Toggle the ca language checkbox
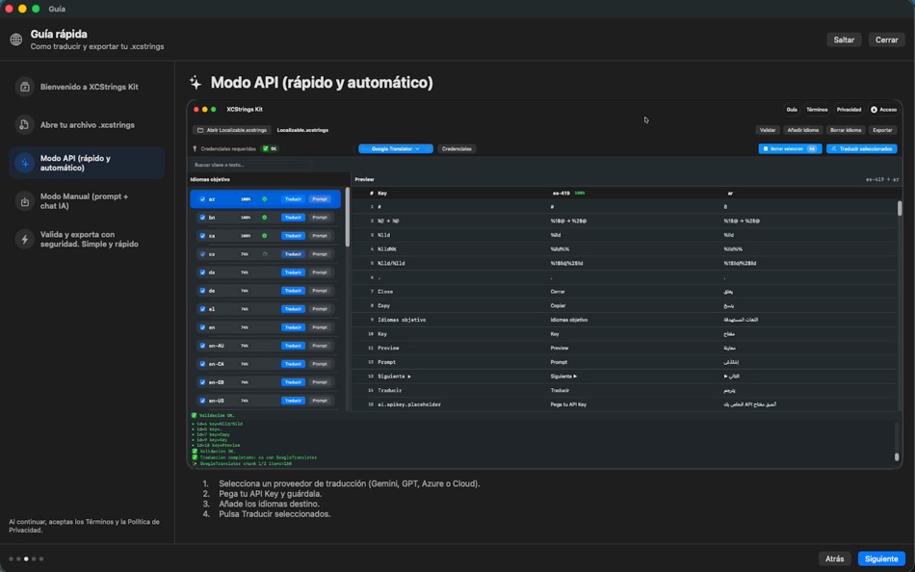The image size is (915, 572). point(202,236)
